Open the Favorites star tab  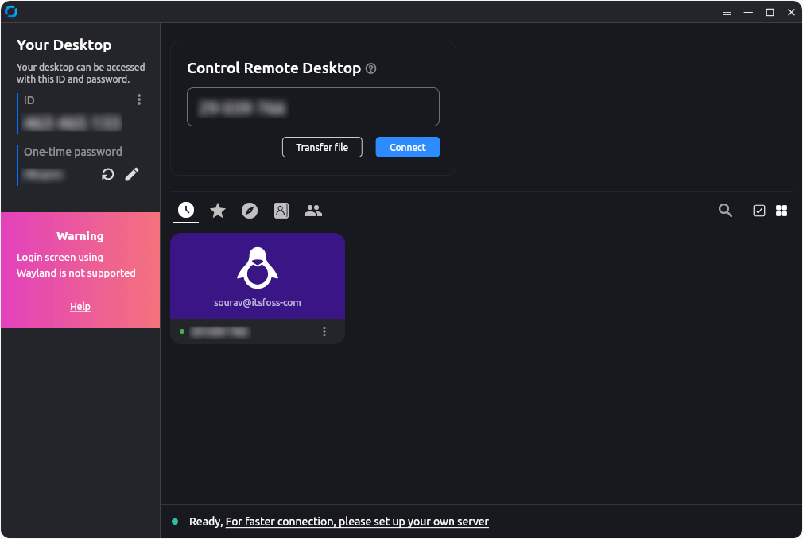pyautogui.click(x=218, y=210)
